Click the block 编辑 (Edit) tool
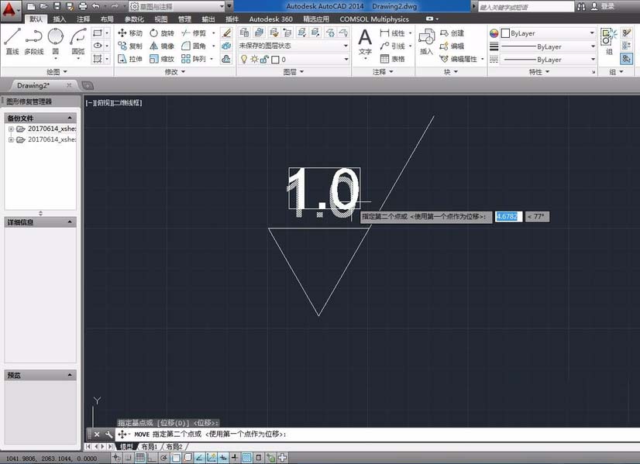The image size is (640, 464). (x=452, y=46)
